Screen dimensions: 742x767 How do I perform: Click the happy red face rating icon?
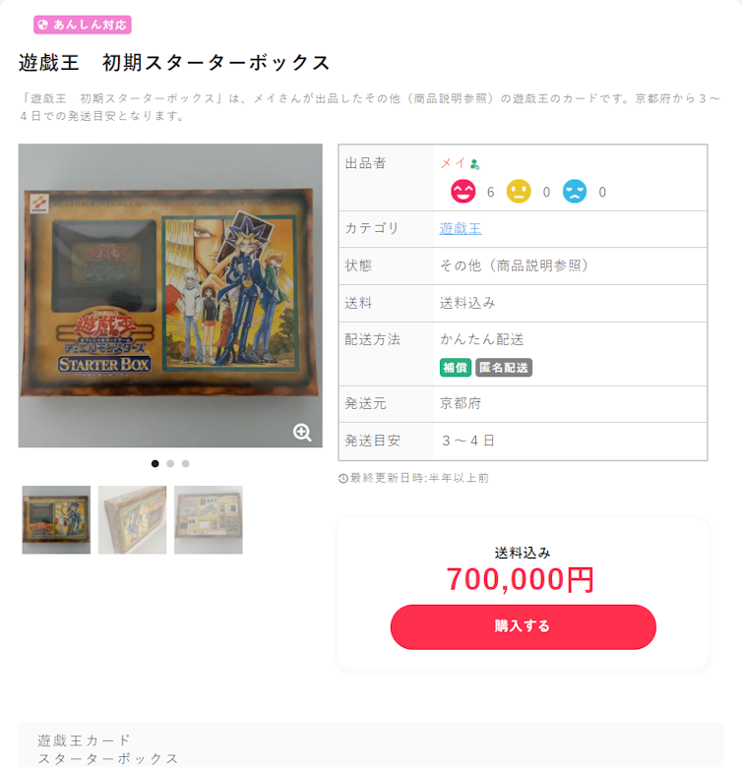tap(464, 192)
